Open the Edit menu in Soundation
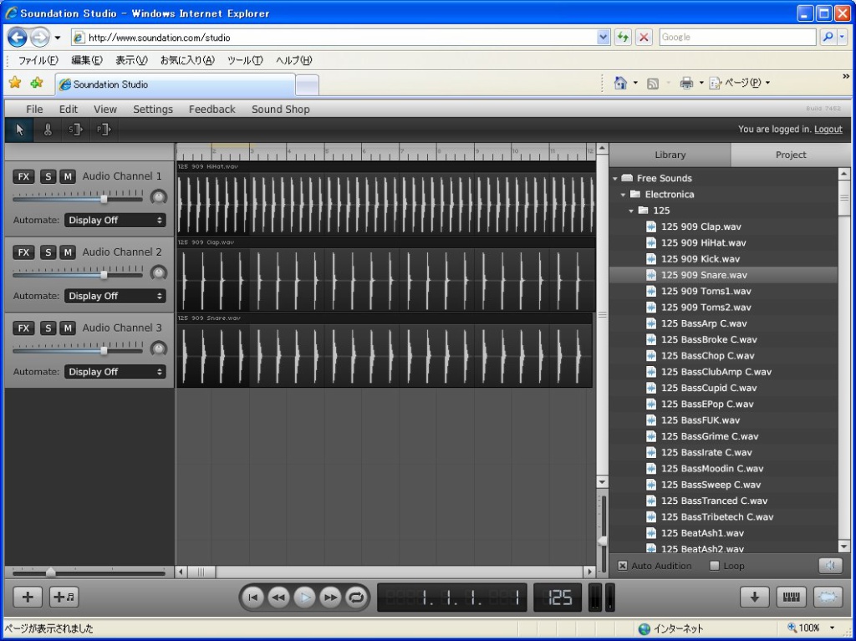The height and width of the screenshot is (641, 856). 69,109
